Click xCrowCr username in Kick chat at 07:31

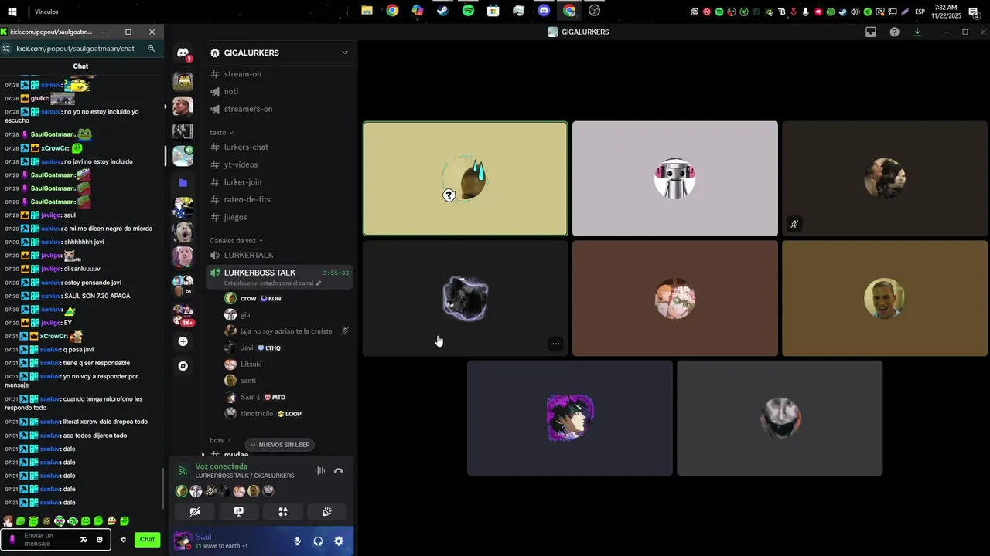pyautogui.click(x=54, y=336)
